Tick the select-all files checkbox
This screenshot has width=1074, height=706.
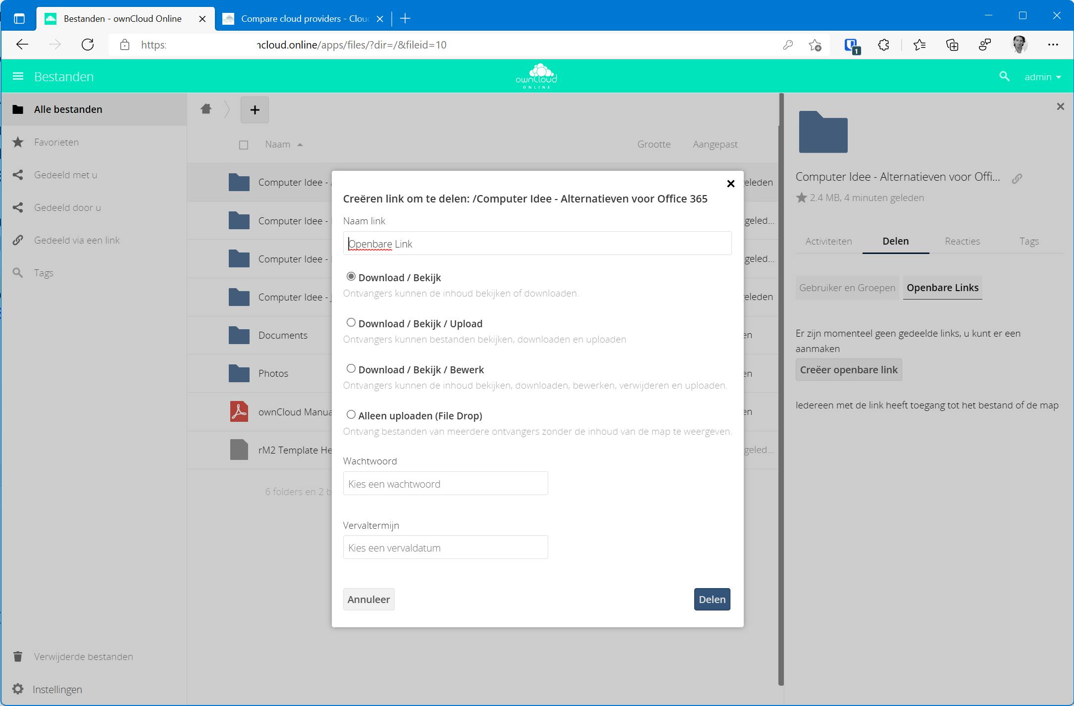pos(244,145)
